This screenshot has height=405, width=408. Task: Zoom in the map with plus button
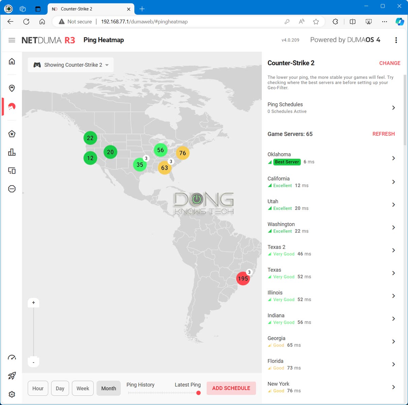pyautogui.click(x=33, y=302)
